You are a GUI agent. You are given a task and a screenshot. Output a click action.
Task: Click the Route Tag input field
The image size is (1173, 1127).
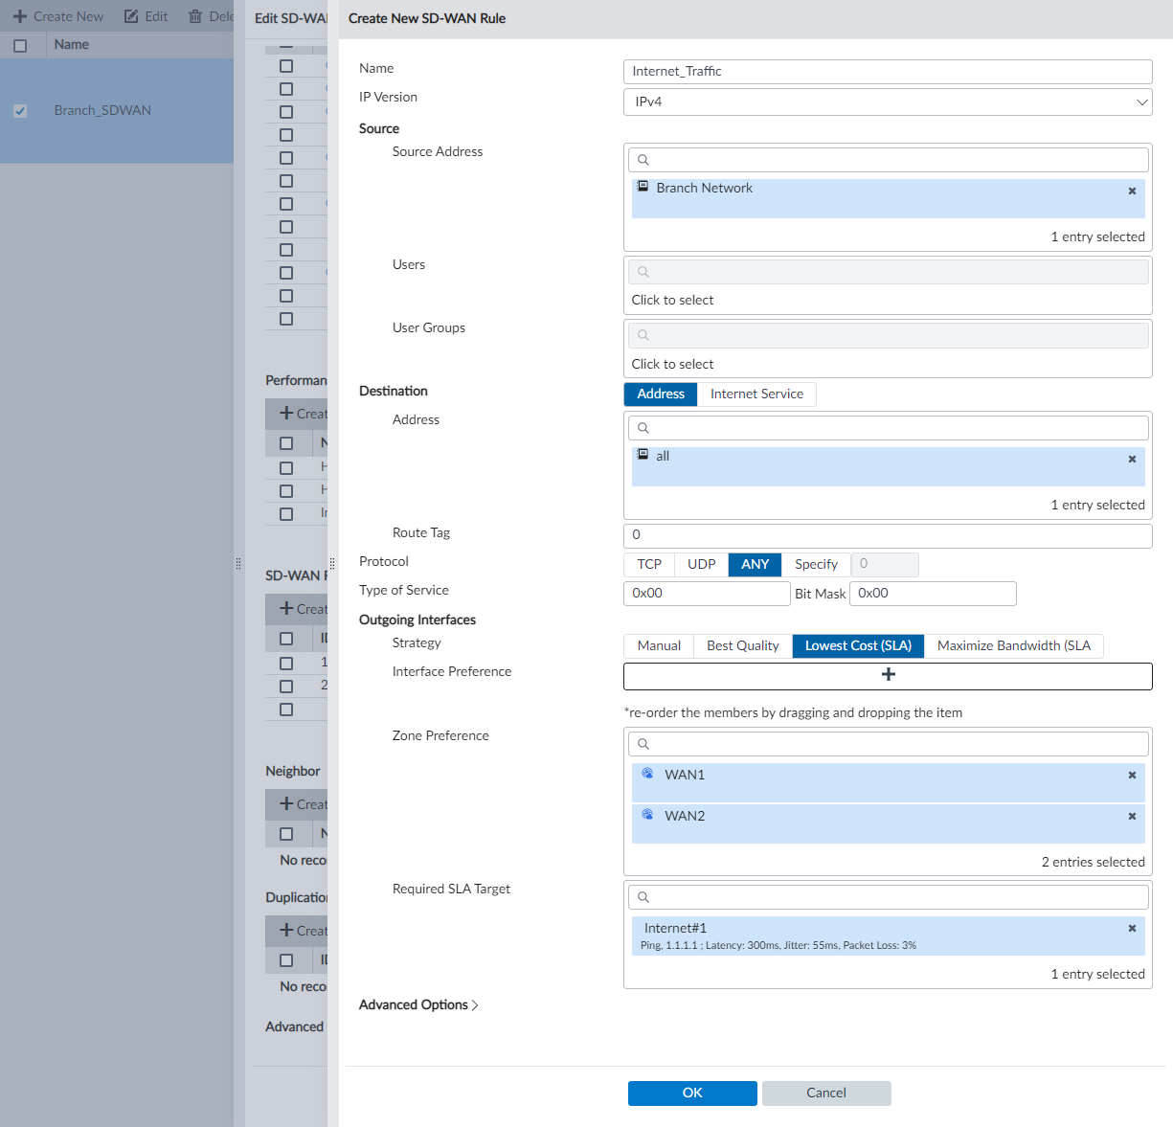coord(888,536)
